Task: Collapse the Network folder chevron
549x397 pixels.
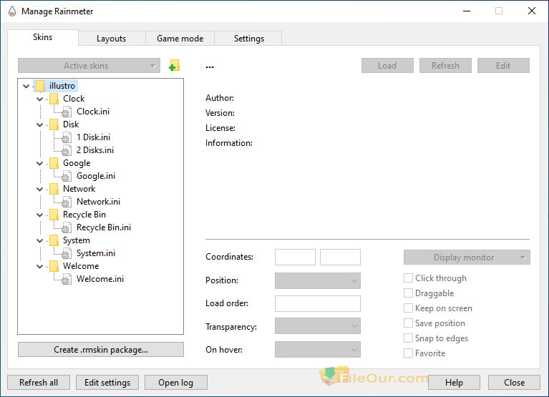Action: click(40, 190)
